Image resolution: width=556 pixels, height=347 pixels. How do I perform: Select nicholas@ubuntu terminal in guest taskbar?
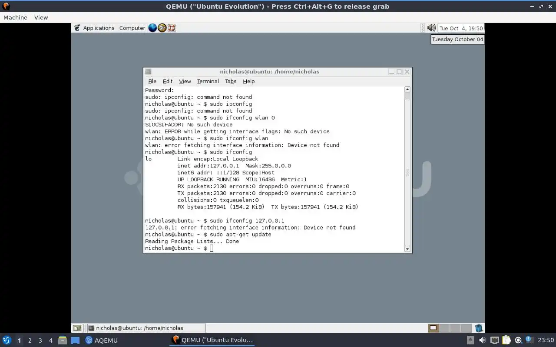coord(146,328)
